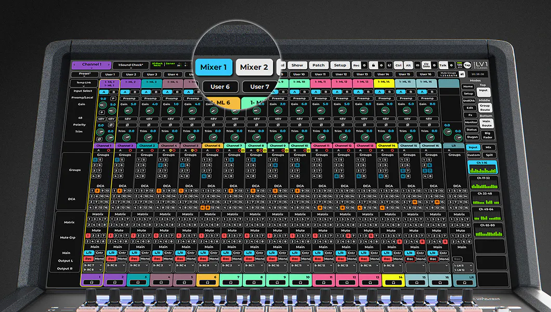The height and width of the screenshot is (312, 551).
Task: Adjust the Gain knob on channel 2
Action: (128, 110)
